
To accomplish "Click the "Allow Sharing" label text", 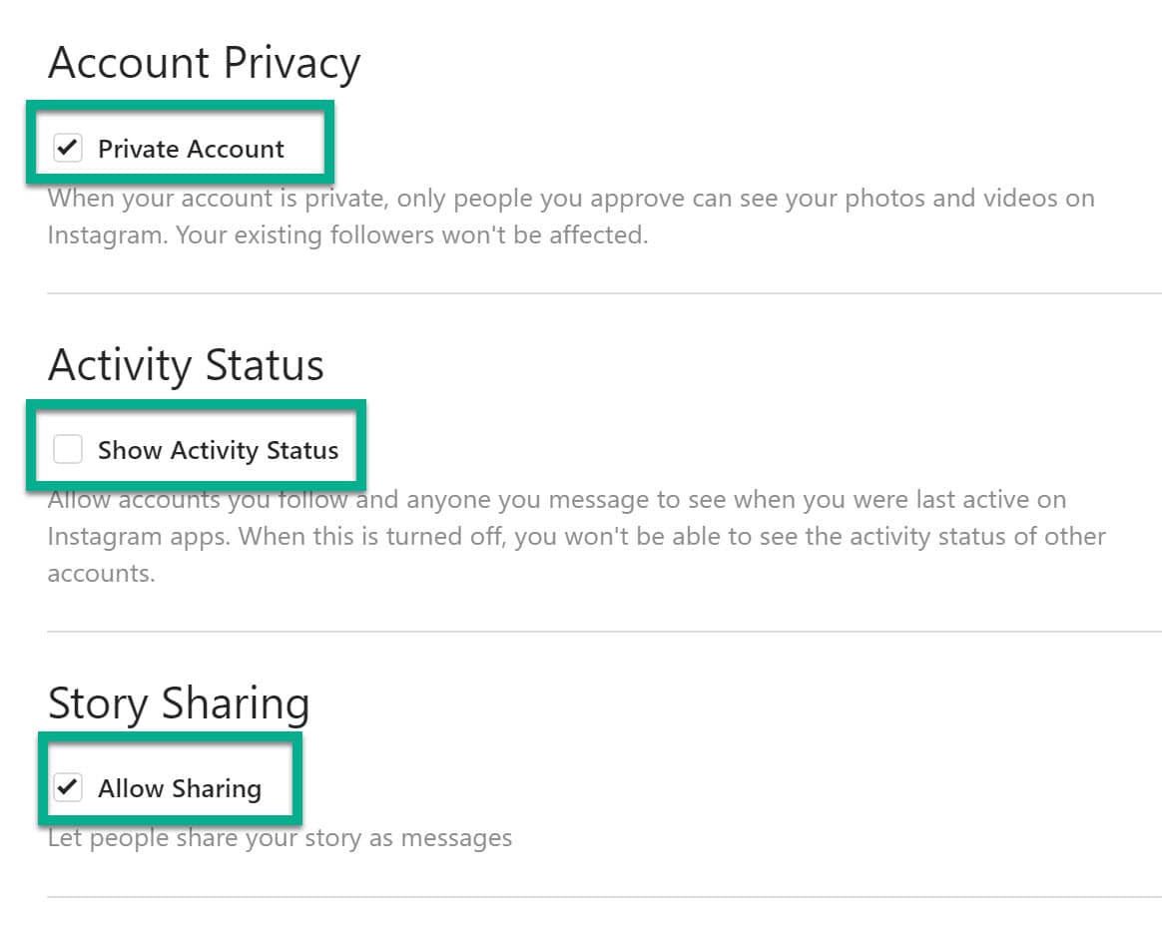I will pos(180,788).
